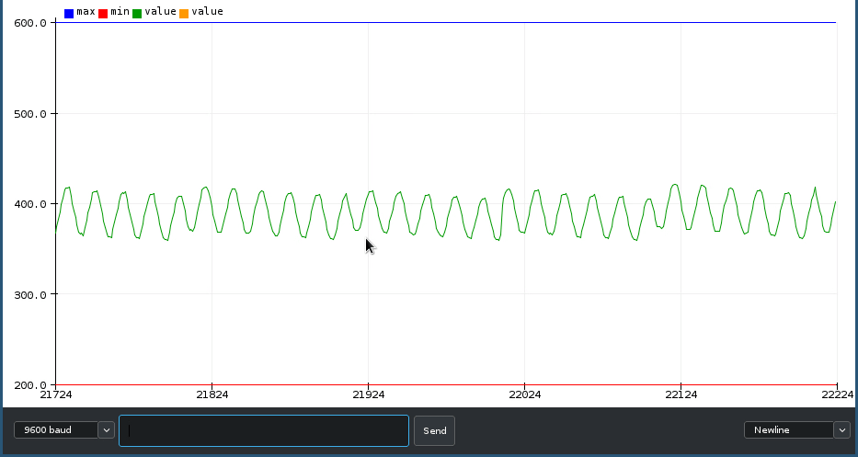Select the "max" legend label
Image resolution: width=858 pixels, height=457 pixels.
point(86,12)
